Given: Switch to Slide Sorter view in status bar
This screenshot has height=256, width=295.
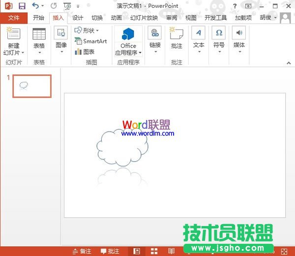Looking at the screenshot, I should (x=154, y=251).
